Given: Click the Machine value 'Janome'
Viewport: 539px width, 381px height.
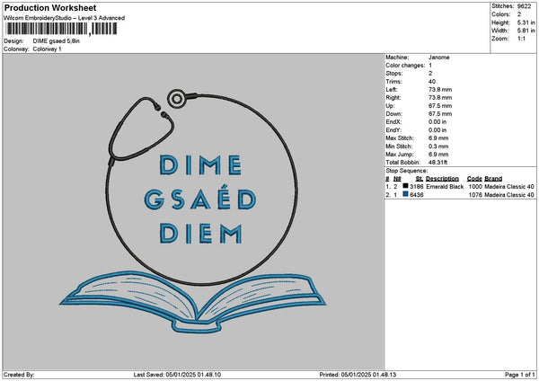Looking at the screenshot, I should [439, 58].
